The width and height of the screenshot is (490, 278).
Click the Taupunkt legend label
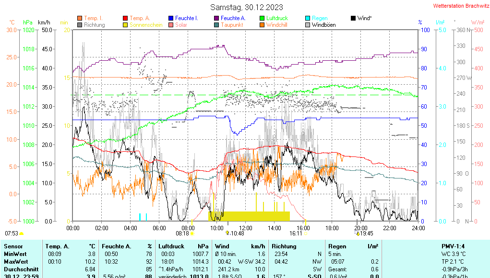click(232, 25)
